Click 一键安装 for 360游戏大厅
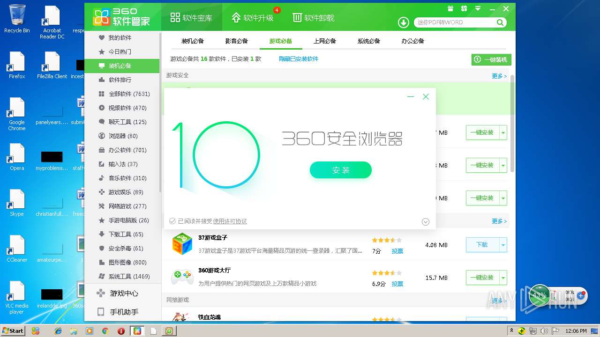600x337 pixels. point(482,278)
